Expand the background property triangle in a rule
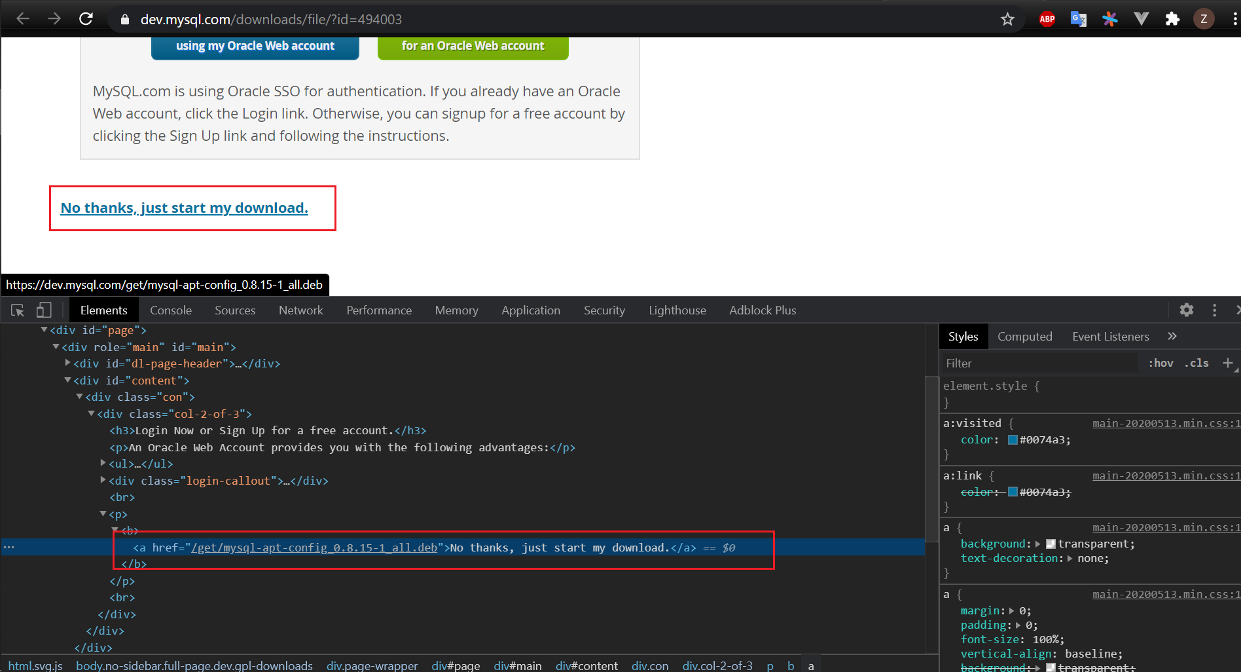Image resolution: width=1241 pixels, height=672 pixels. coord(1038,544)
